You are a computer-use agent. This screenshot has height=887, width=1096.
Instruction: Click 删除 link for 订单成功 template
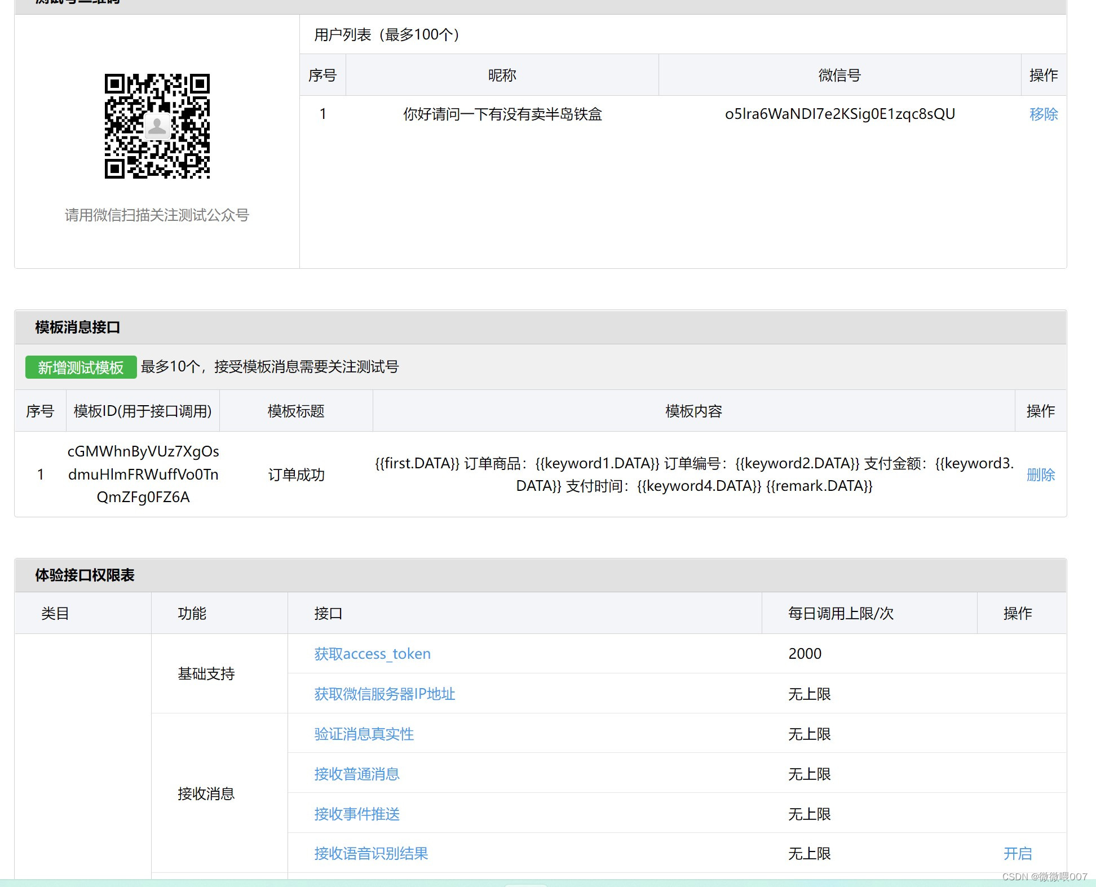point(1040,475)
